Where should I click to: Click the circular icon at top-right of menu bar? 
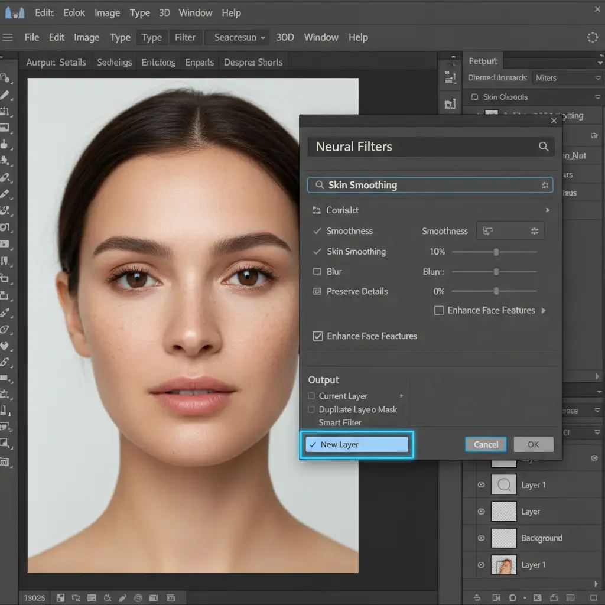coord(592,38)
